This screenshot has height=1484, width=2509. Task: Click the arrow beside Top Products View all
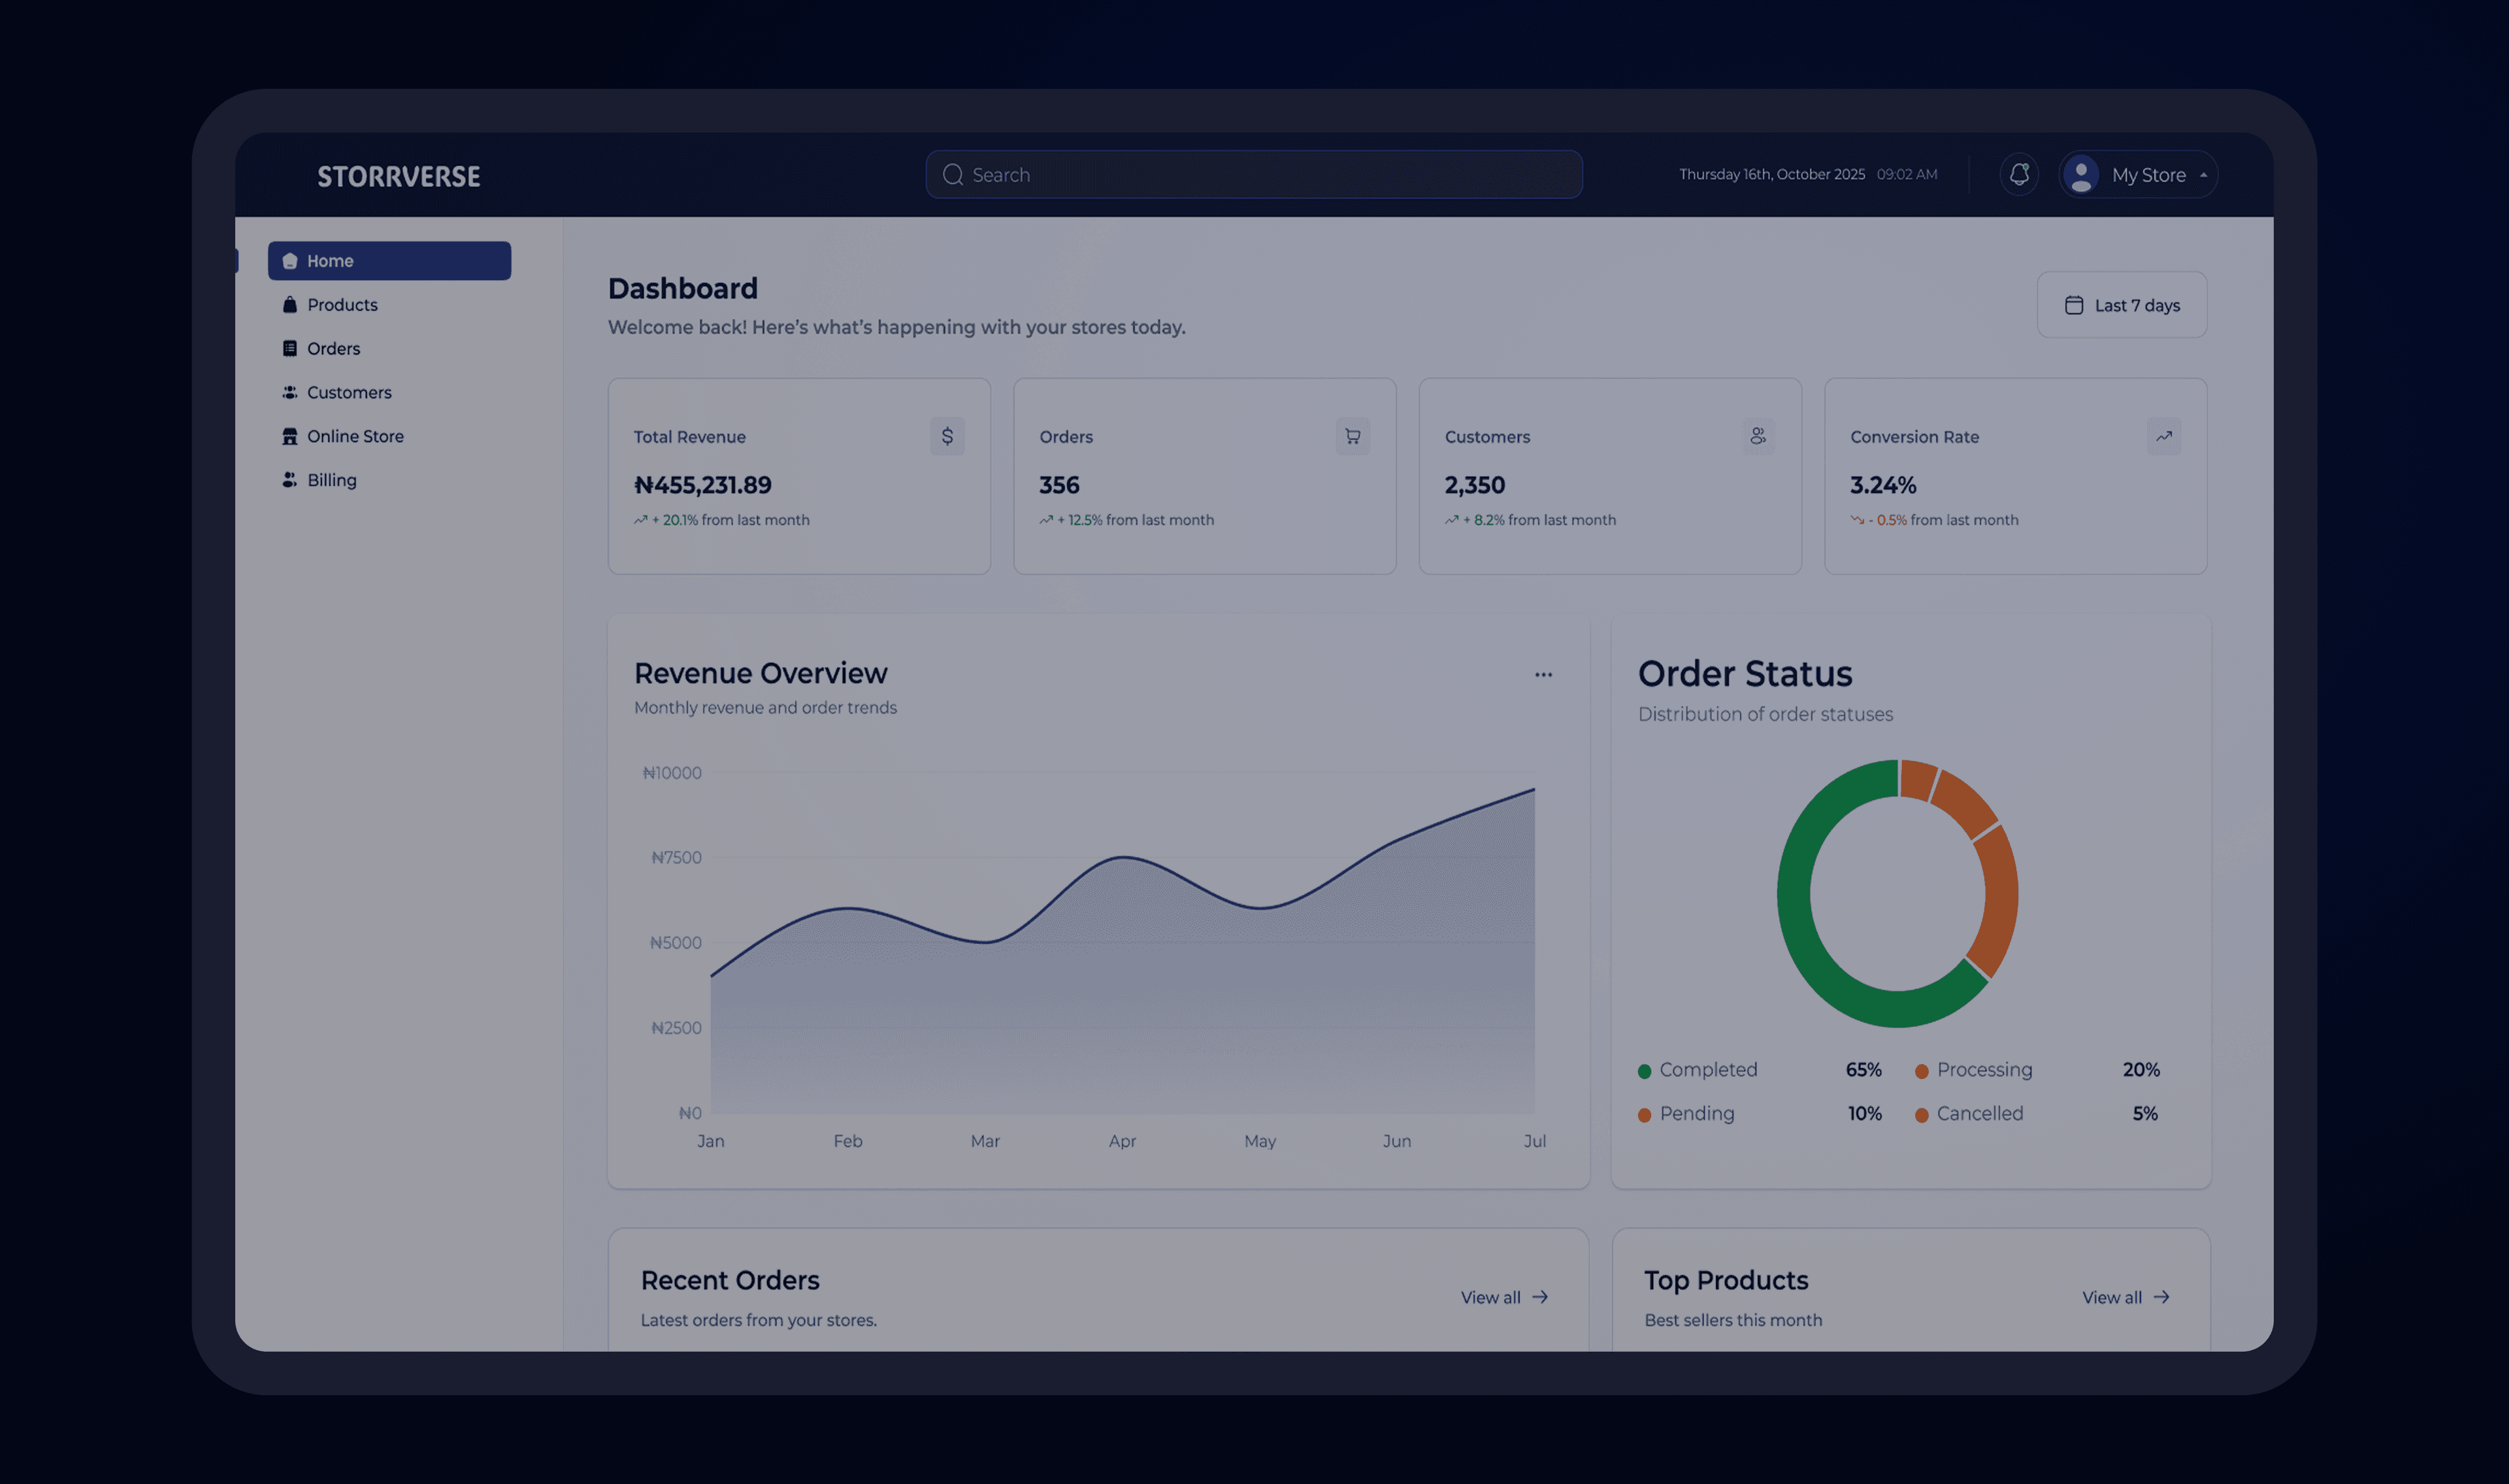pyautogui.click(x=2162, y=1297)
